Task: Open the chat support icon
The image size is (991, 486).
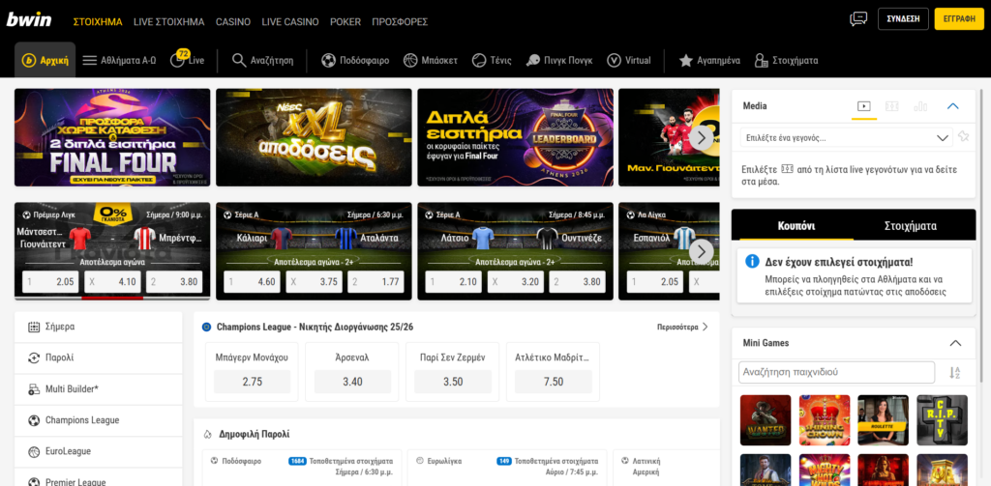Action: (x=858, y=19)
